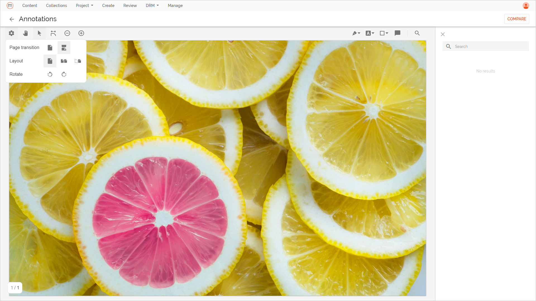This screenshot has height=301, width=536.
Task: Zoom in with the plus circle
Action: [x=81, y=33]
